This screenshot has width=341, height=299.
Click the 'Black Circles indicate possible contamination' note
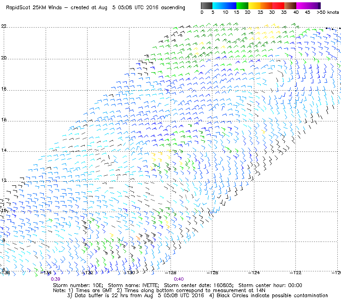click(x=272, y=295)
